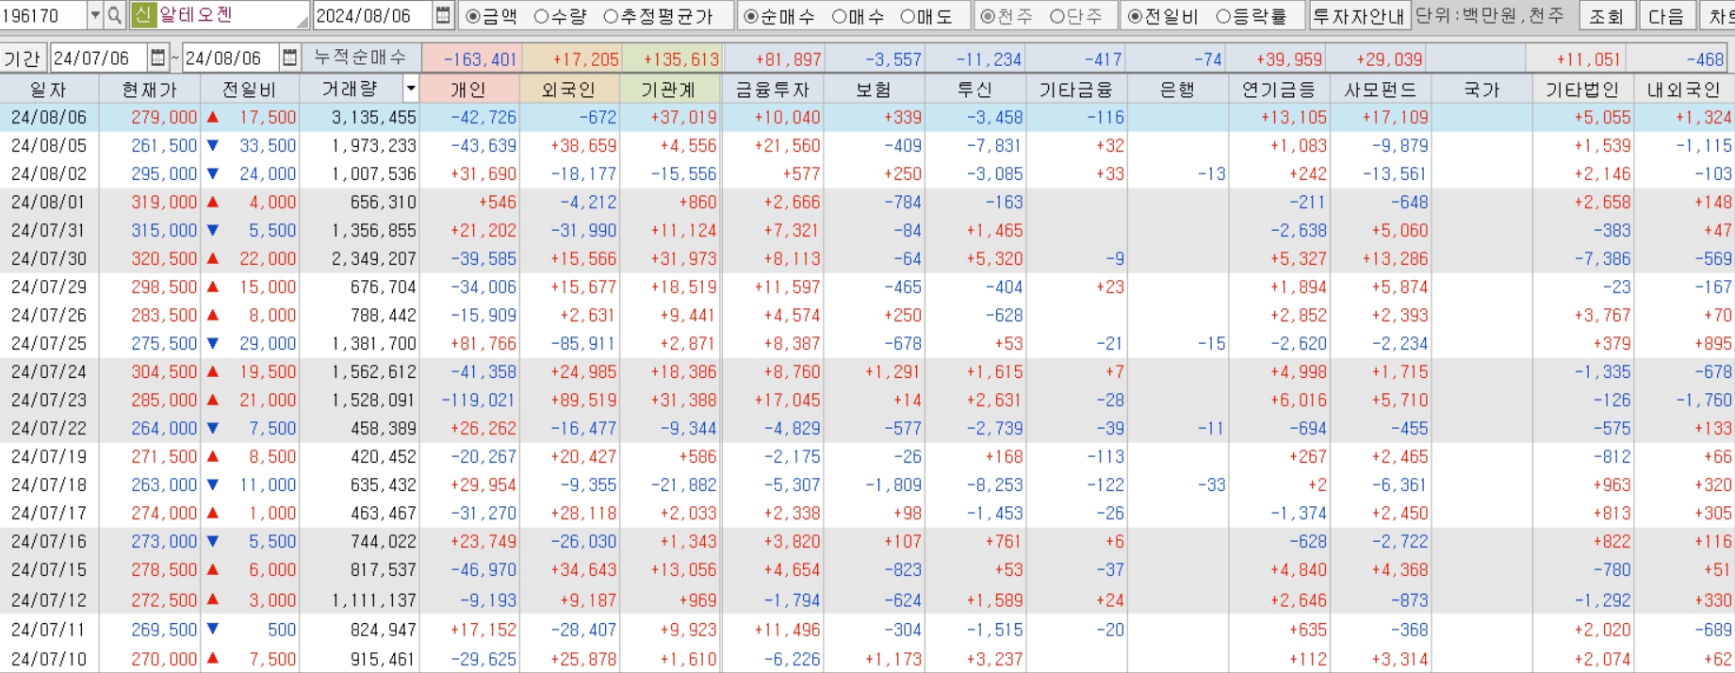Click the 외국인 column header
The width and height of the screenshot is (1735, 673).
coord(569,90)
